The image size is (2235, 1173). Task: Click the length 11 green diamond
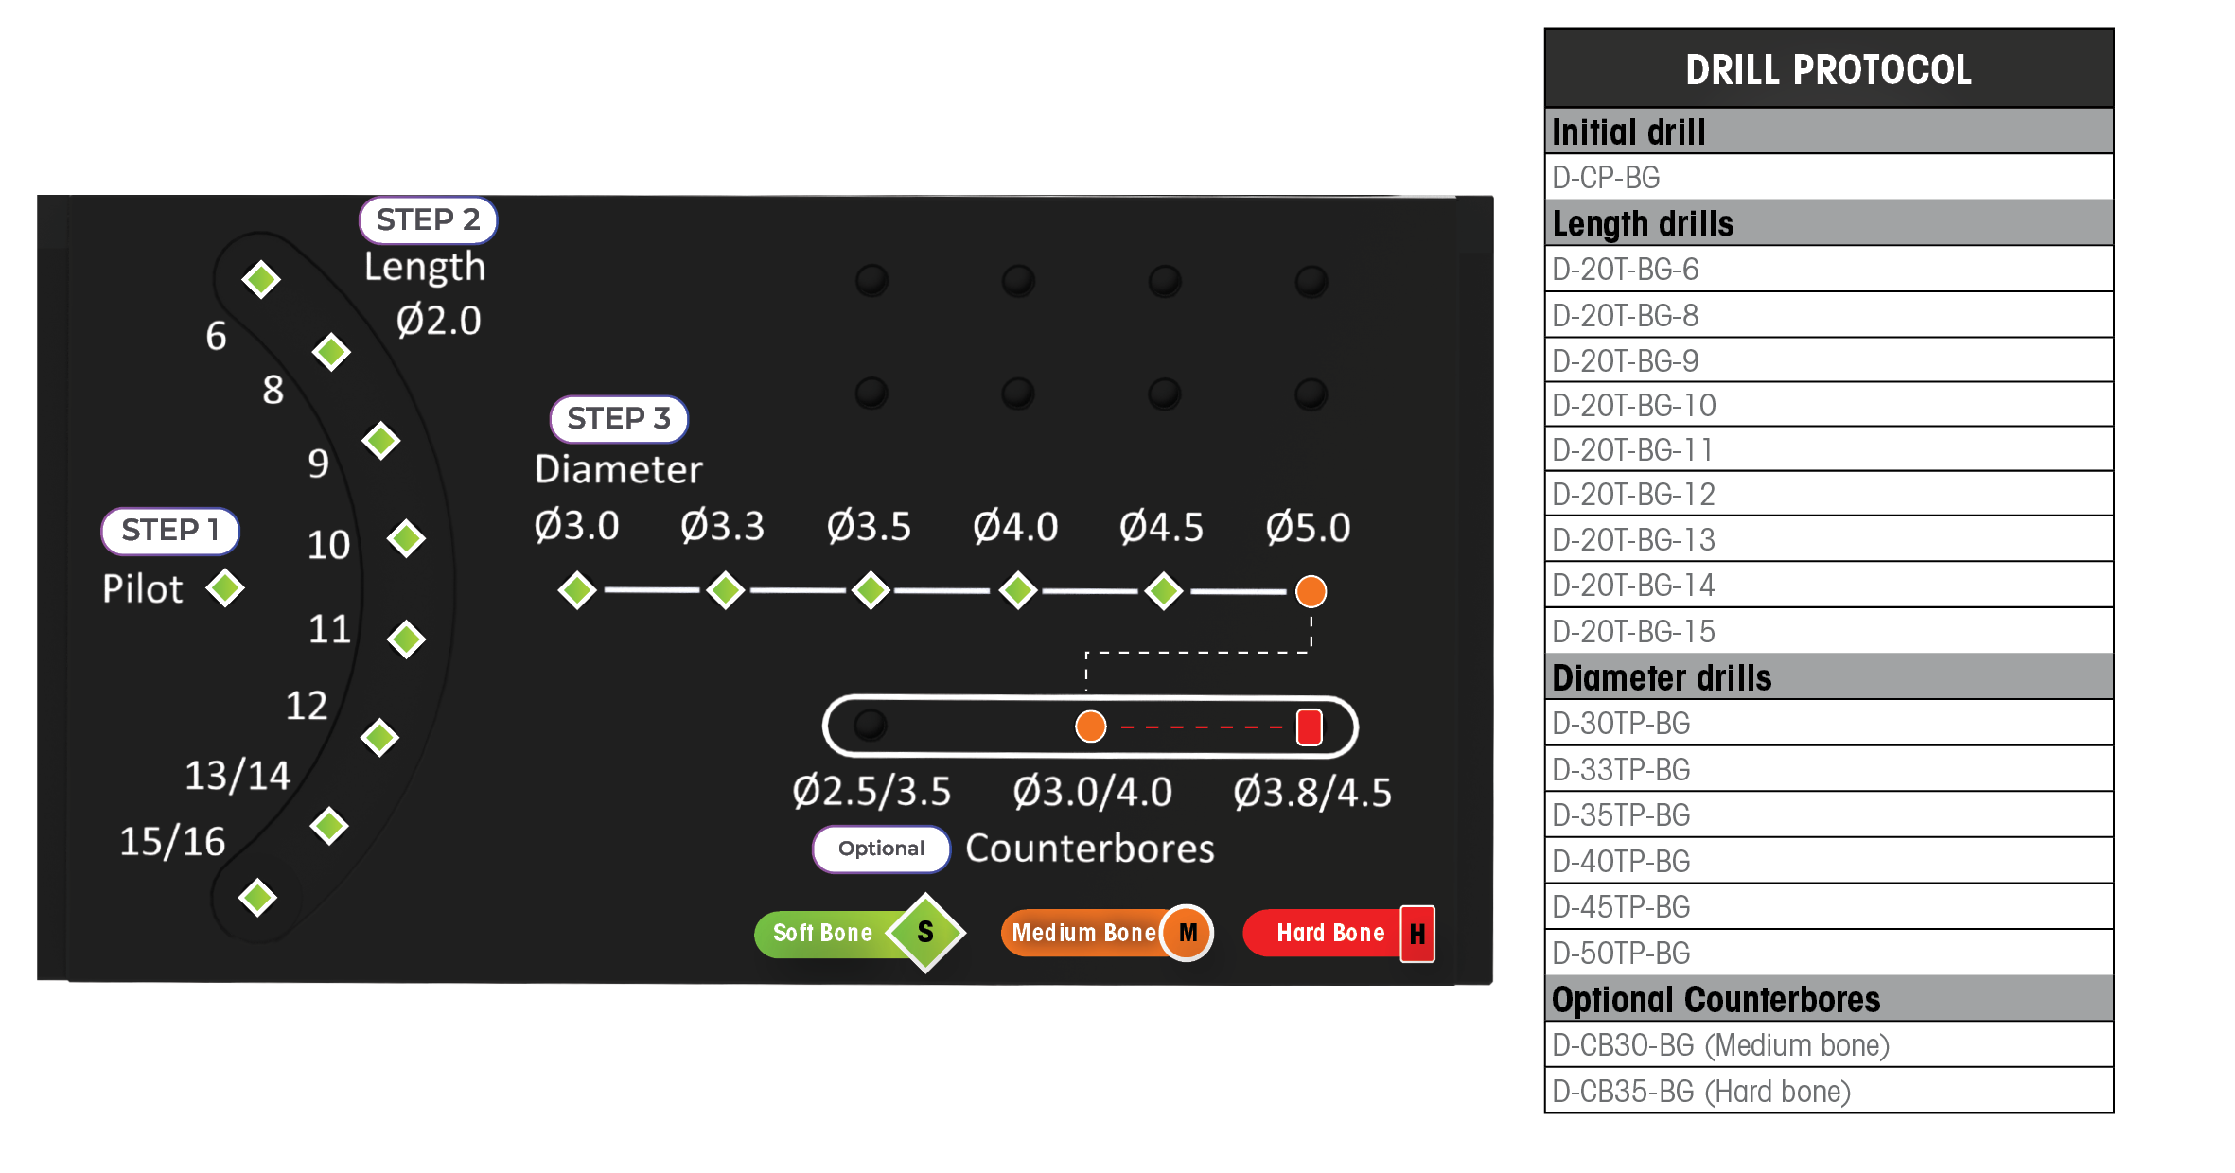407,639
